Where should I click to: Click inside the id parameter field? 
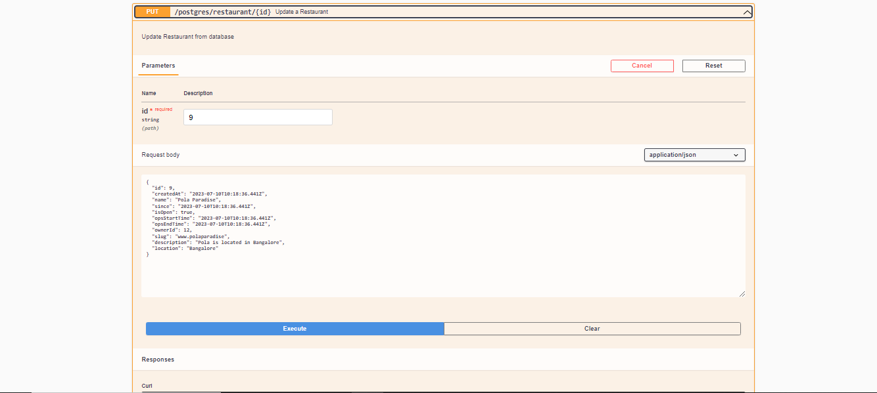pos(258,117)
